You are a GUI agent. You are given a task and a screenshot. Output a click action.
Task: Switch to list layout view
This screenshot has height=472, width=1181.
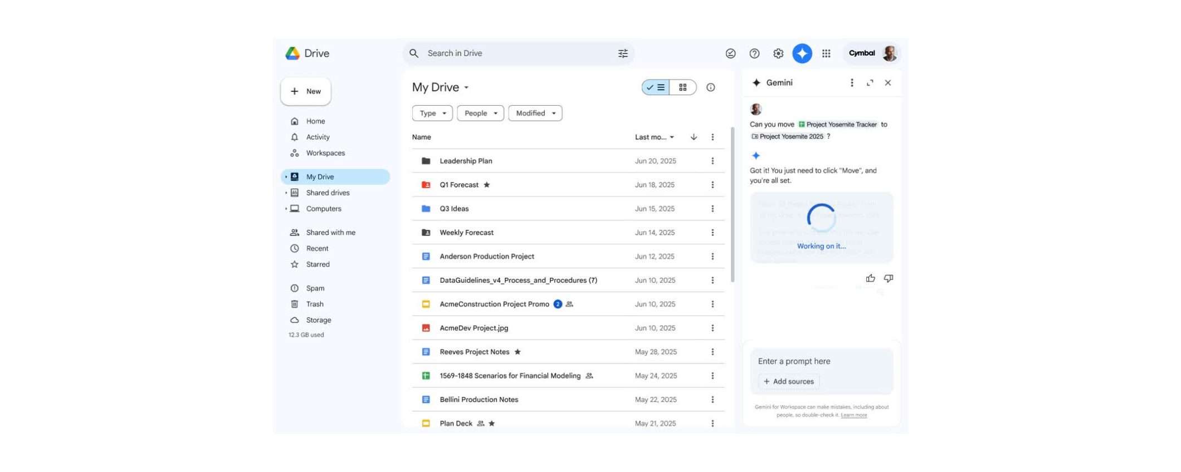(x=656, y=87)
